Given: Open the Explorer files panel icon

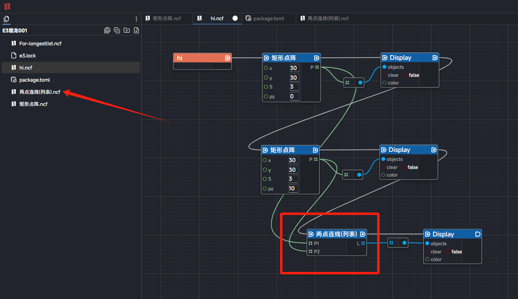Looking at the screenshot, I should [x=6, y=19].
